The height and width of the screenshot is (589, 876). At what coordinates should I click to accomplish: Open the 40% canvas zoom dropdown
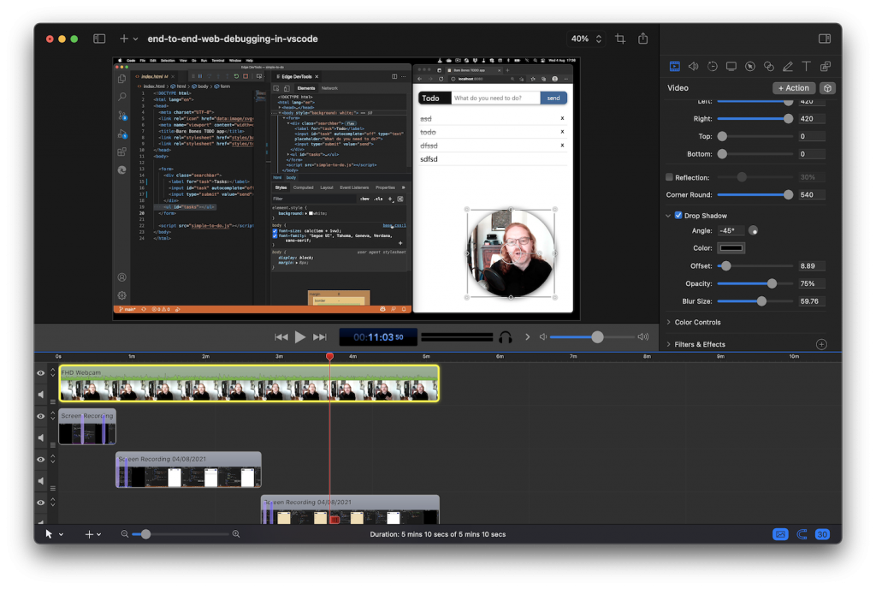pyautogui.click(x=586, y=39)
